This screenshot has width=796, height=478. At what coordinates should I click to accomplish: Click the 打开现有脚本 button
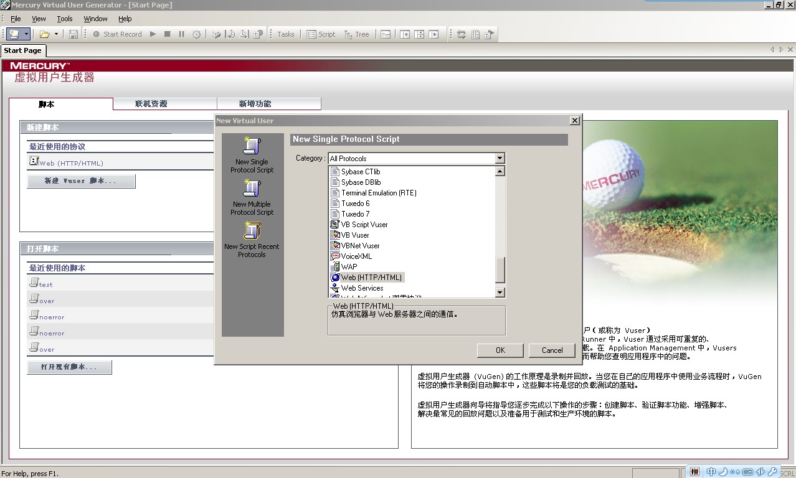point(70,367)
